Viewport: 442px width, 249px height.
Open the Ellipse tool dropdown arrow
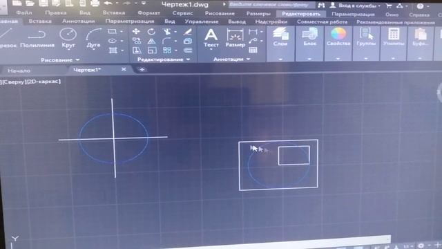point(122,41)
